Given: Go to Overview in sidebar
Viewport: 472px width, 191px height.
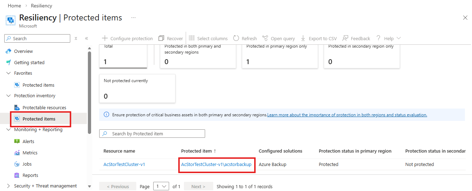Looking at the screenshot, I should click(23, 51).
